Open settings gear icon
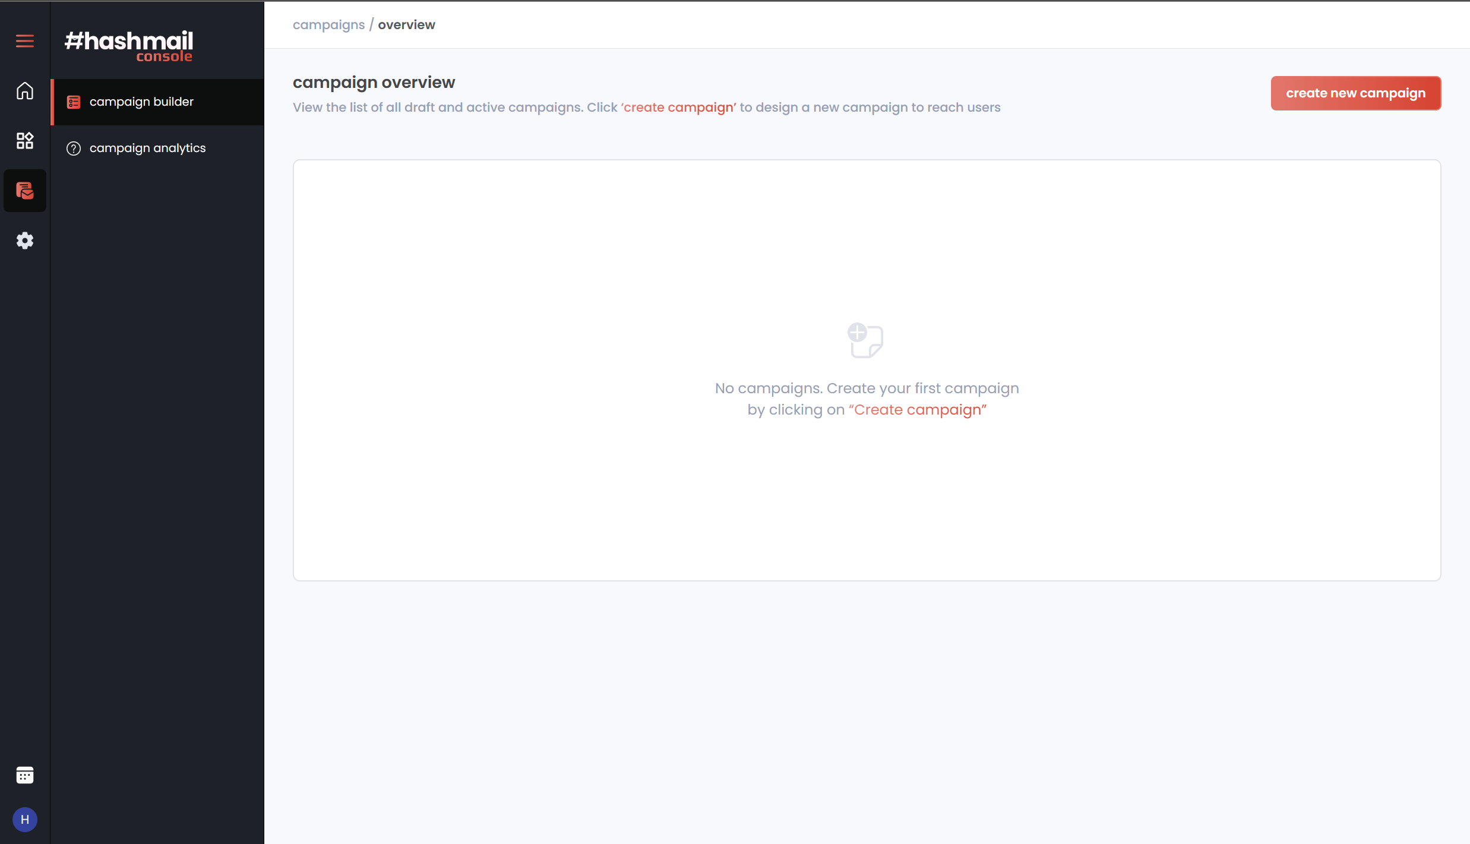 pos(24,241)
